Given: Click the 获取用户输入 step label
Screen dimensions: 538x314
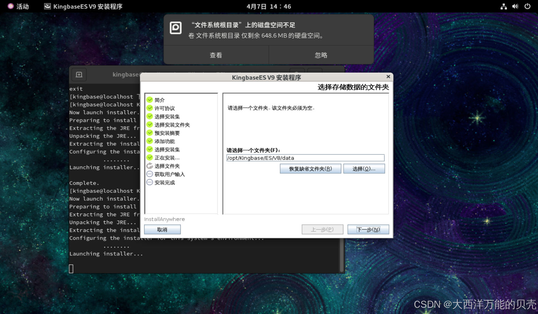Looking at the screenshot, I should pyautogui.click(x=170, y=174).
